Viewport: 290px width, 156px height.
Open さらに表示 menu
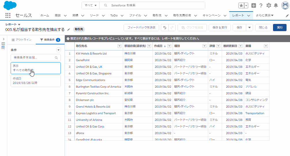pyautogui.click(x=265, y=16)
